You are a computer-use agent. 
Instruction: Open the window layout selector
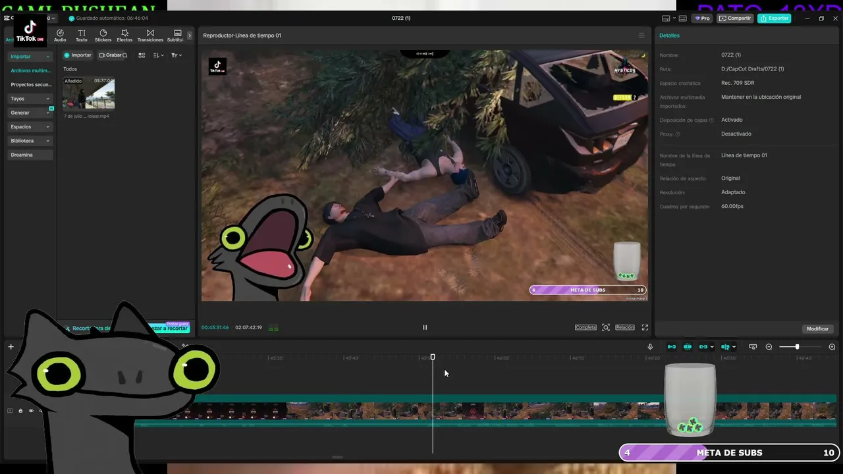[x=666, y=18]
